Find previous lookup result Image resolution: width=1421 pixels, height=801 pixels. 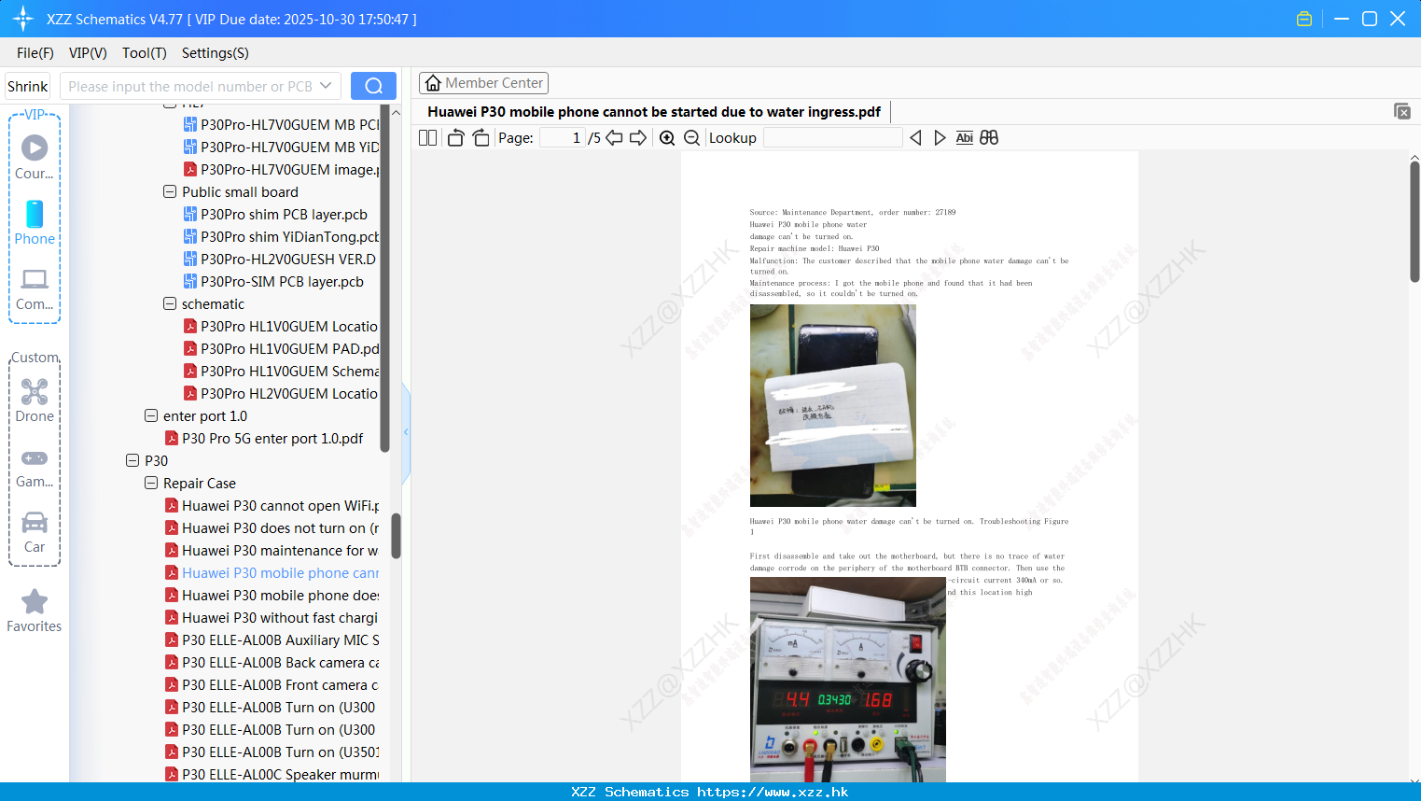(x=915, y=138)
